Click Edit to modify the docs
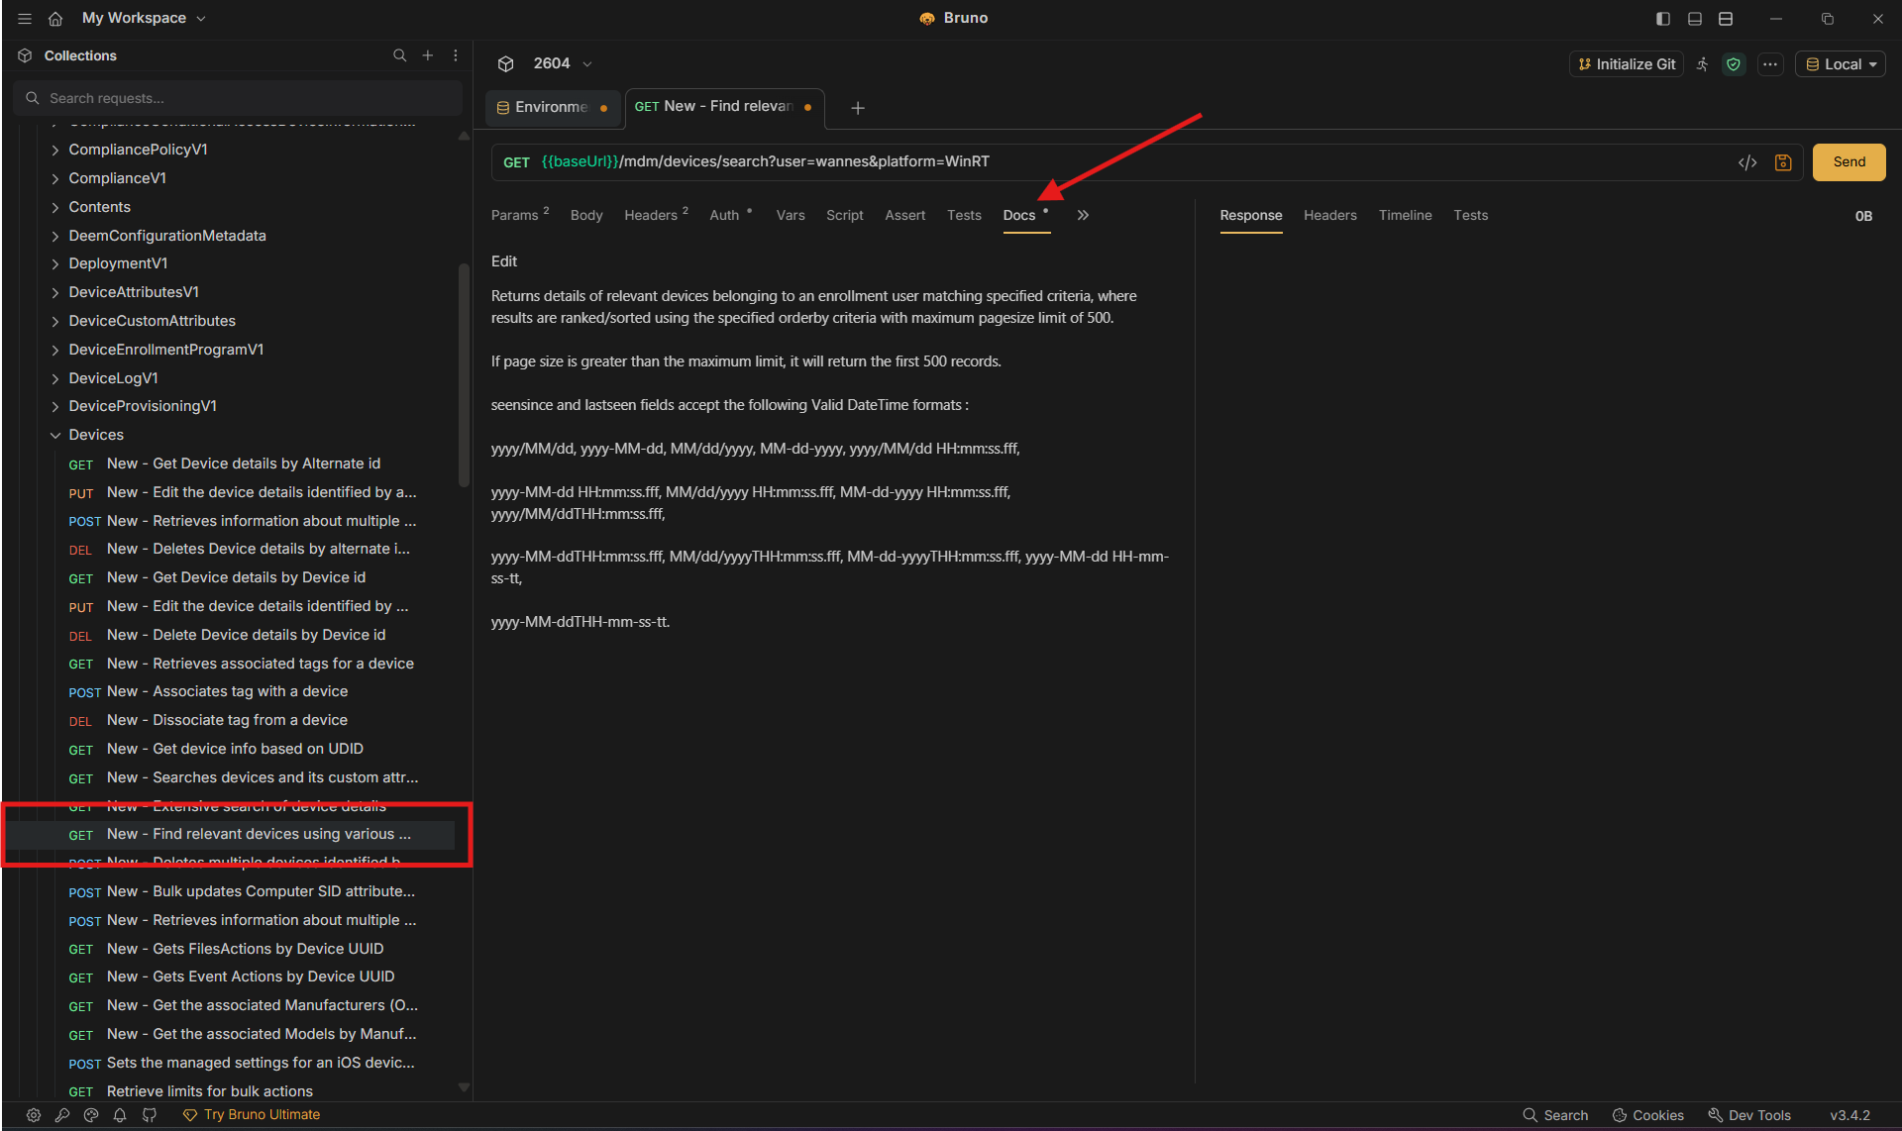Screen dimensions: 1902x1131 click(504, 261)
